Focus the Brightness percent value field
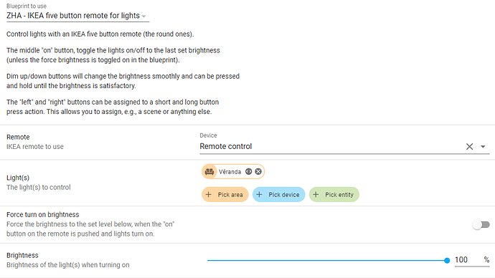This screenshot has height=278, width=495. coord(468,260)
